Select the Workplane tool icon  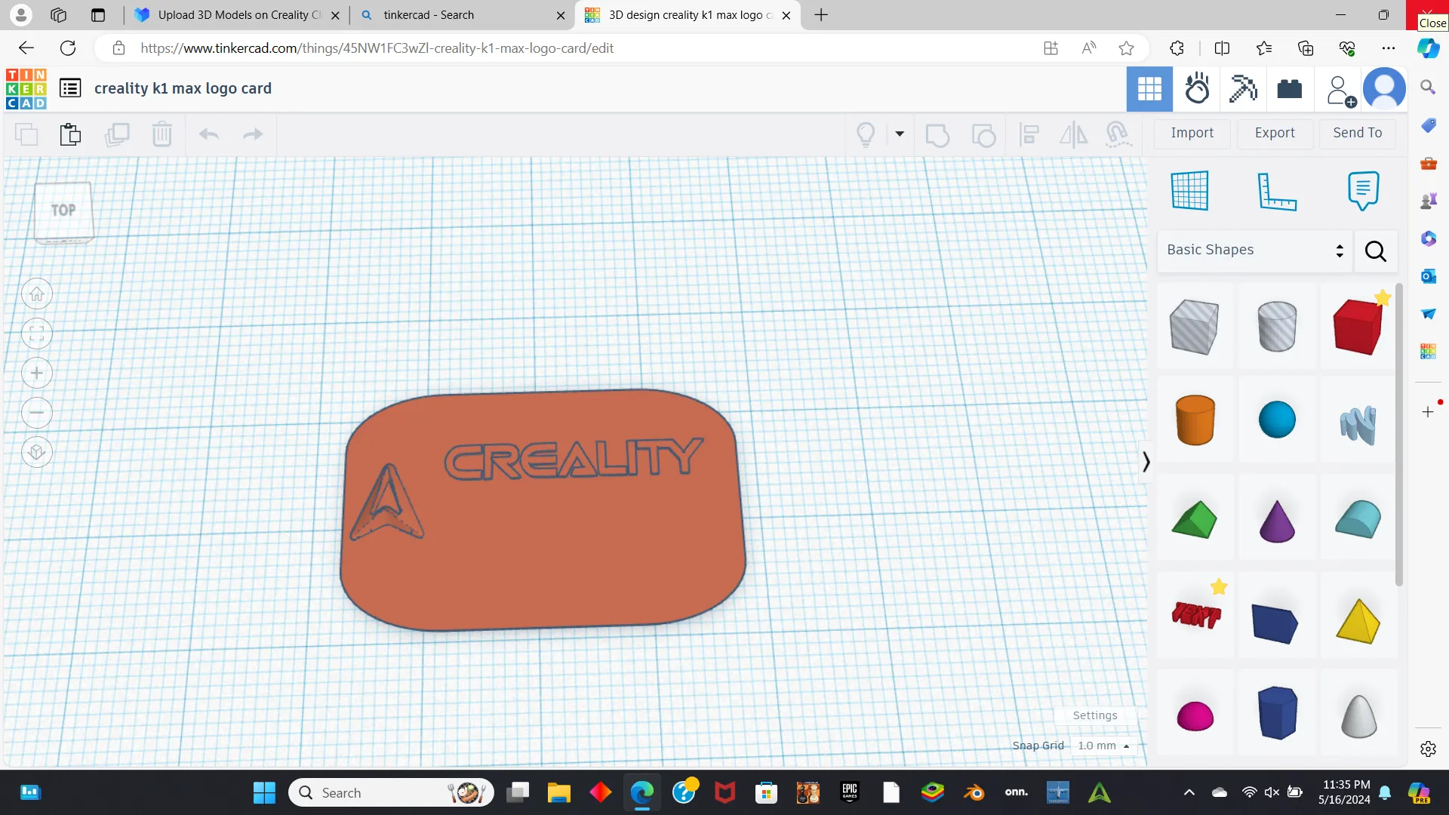coord(1190,190)
